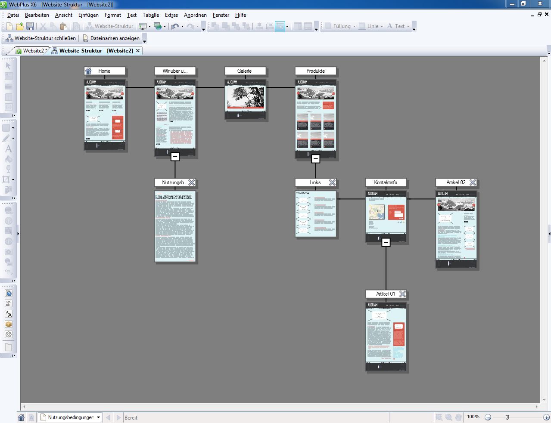Click the Save icon in the toolbar

click(30, 26)
